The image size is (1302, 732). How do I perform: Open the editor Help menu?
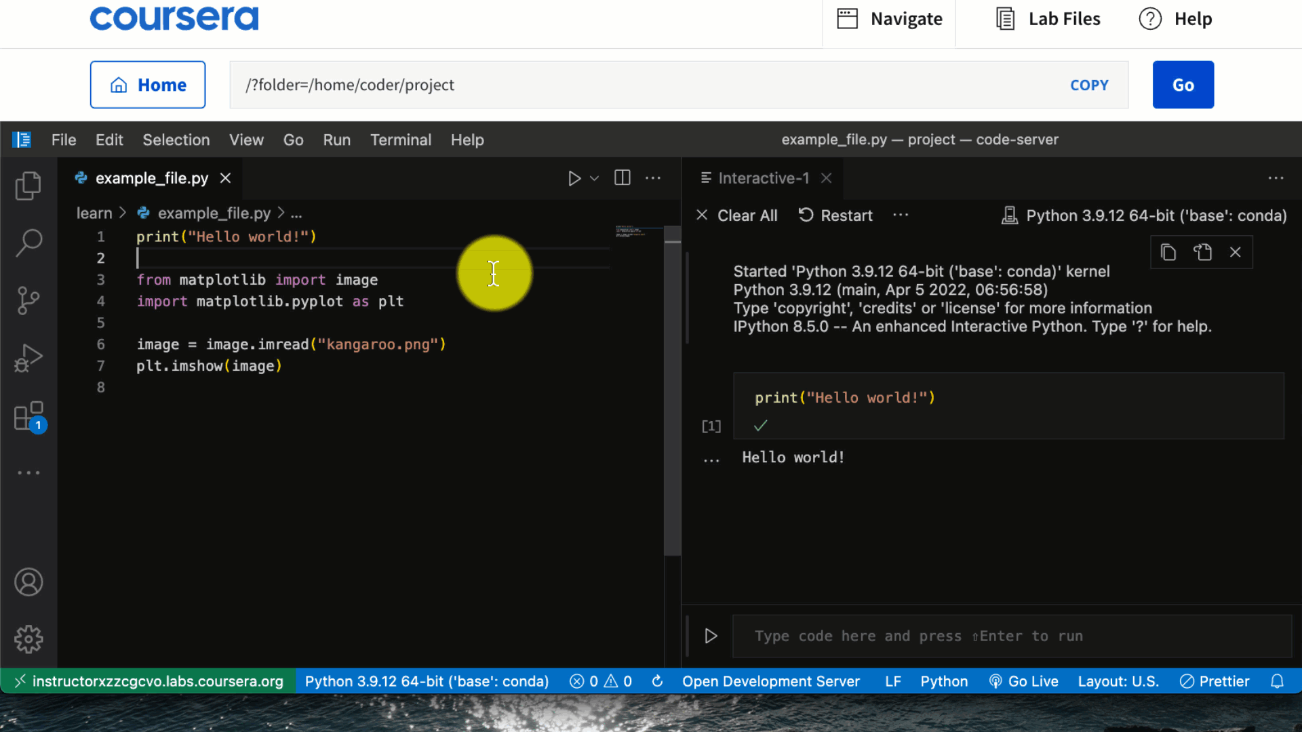[x=467, y=140]
